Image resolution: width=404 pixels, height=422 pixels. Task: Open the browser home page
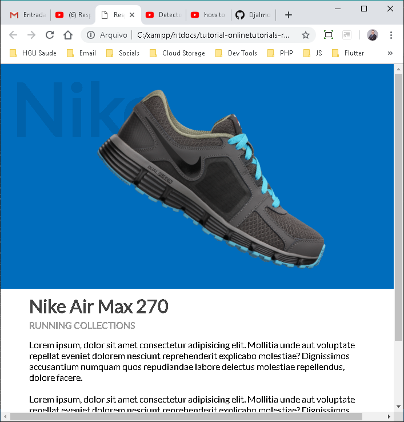point(68,35)
